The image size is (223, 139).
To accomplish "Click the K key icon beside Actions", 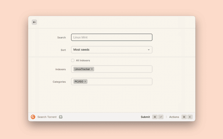I will coord(190,117).
